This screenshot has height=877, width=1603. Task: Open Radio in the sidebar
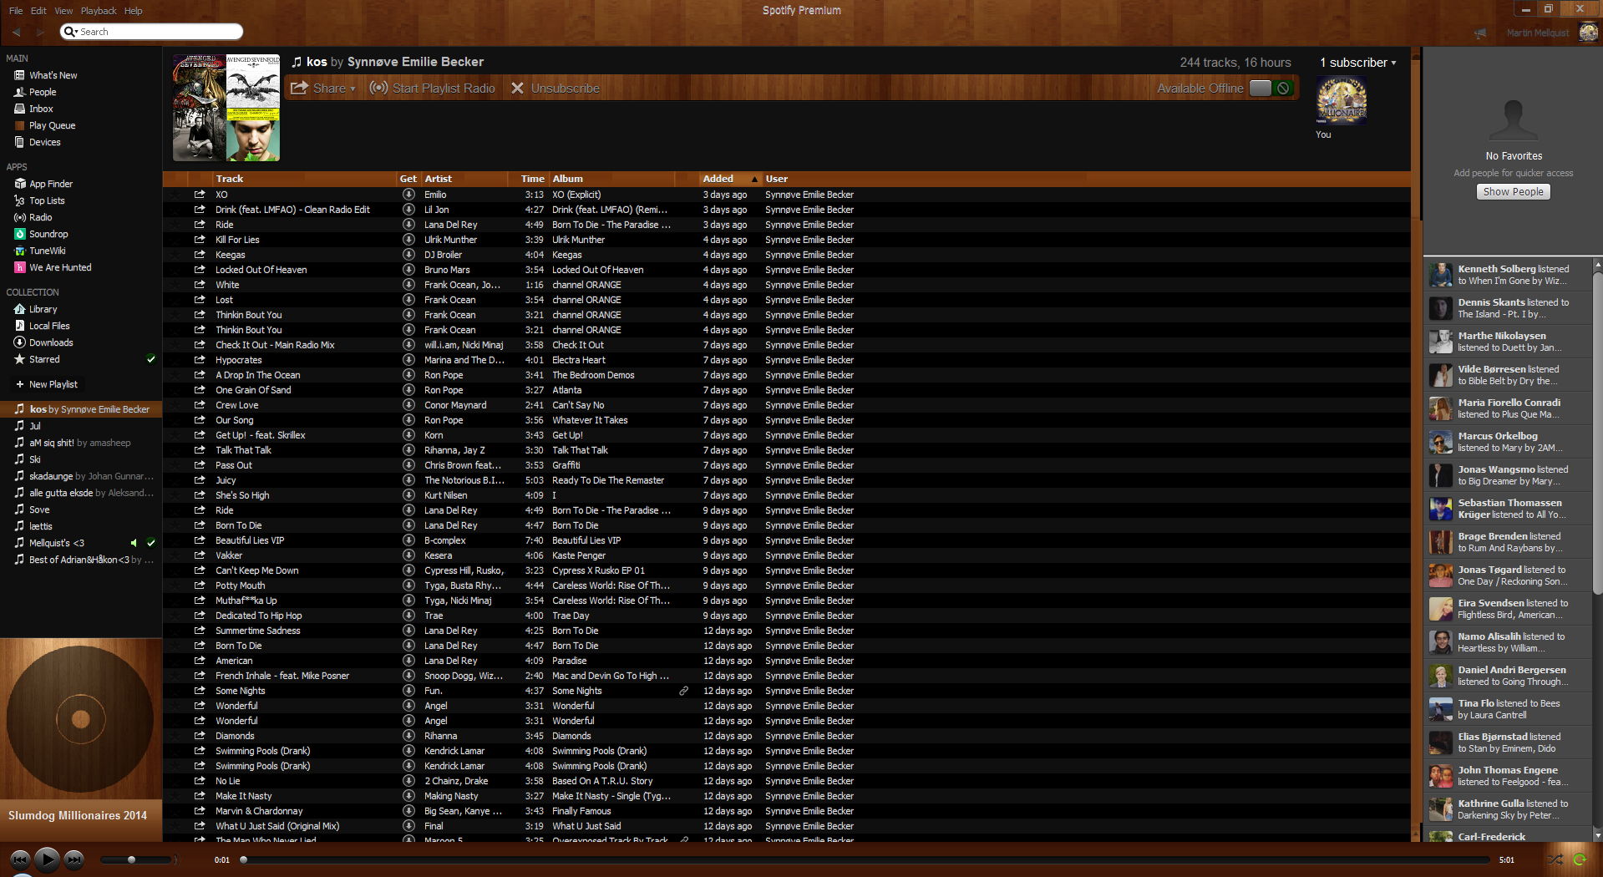coord(40,217)
